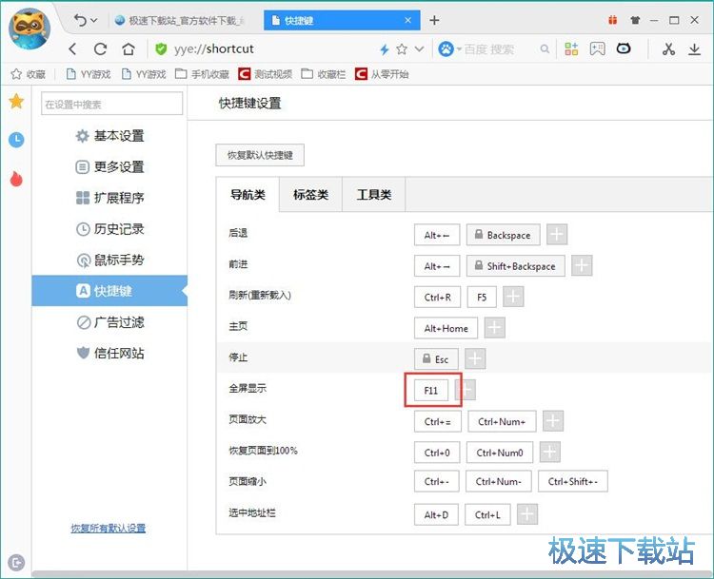Click the 在设置中搜索 search box
714x579 pixels.
pyautogui.click(x=112, y=104)
